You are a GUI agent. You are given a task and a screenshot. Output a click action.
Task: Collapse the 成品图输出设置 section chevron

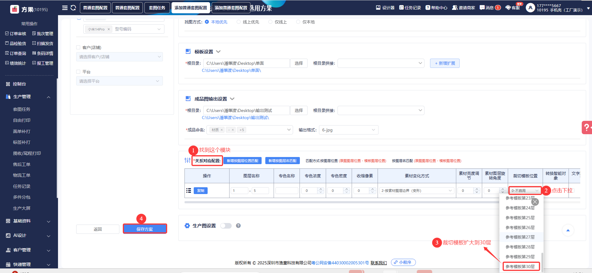(x=232, y=99)
